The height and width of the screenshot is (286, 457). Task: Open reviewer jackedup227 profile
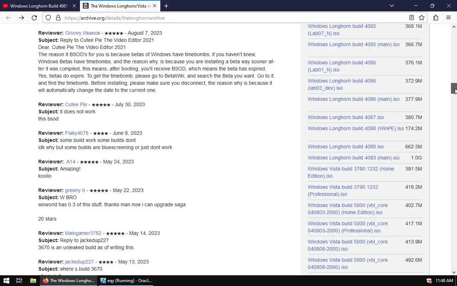pyautogui.click(x=79, y=262)
